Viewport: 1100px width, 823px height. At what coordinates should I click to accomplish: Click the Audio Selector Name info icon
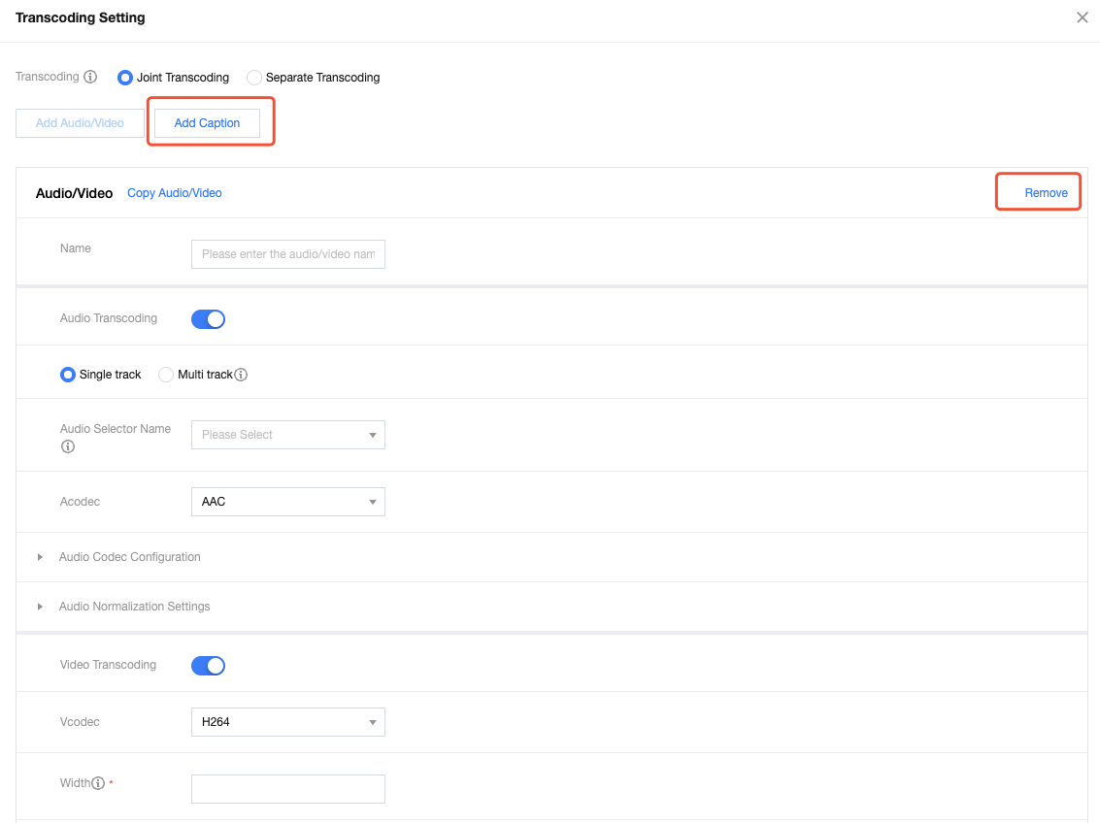68,447
